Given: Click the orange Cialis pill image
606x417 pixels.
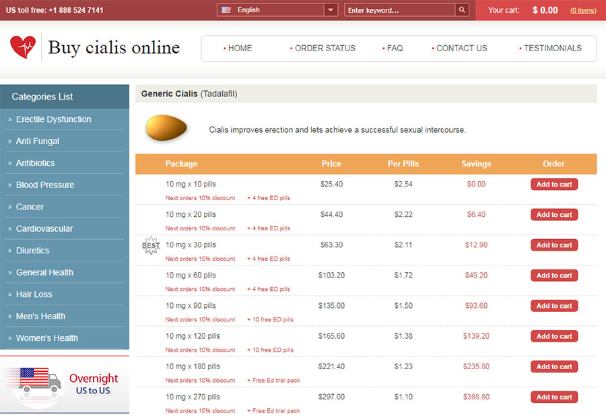Looking at the screenshot, I should coord(166,127).
